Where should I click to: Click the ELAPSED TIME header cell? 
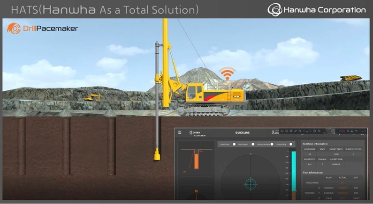tap(335, 159)
